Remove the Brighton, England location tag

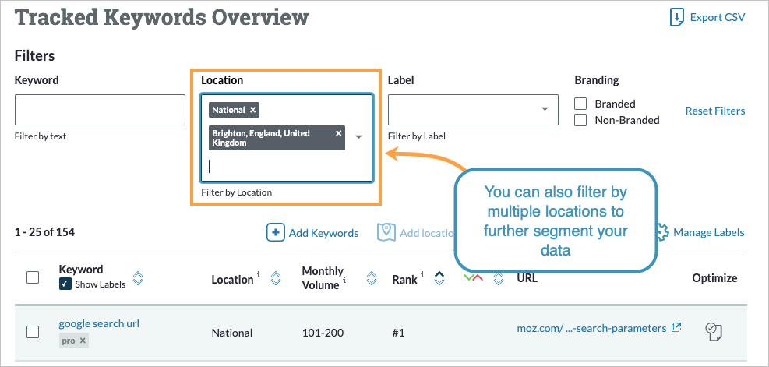pyautogui.click(x=338, y=133)
